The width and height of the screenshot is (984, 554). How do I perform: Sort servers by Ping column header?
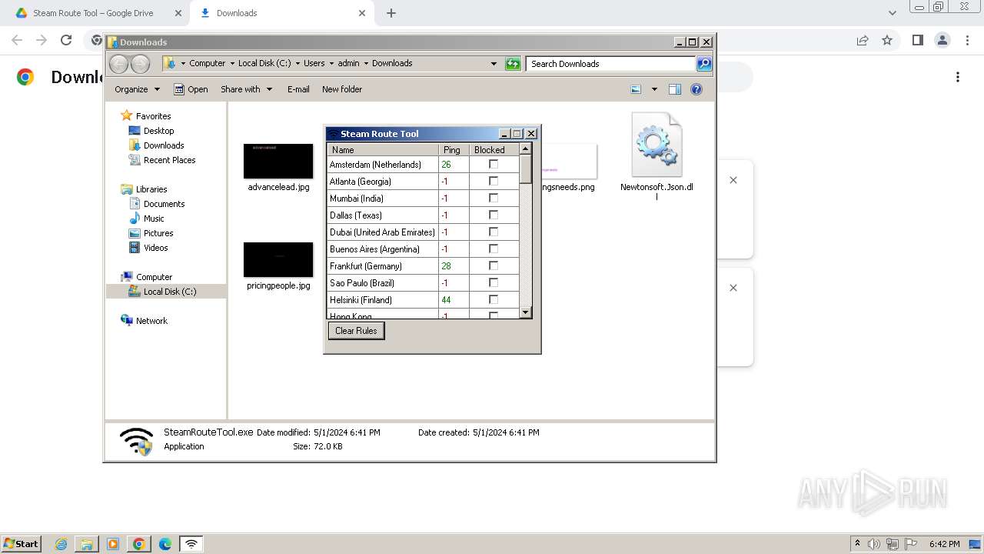(x=454, y=149)
